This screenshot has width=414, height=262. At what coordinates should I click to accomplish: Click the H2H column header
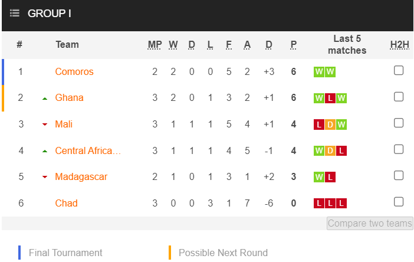point(399,45)
